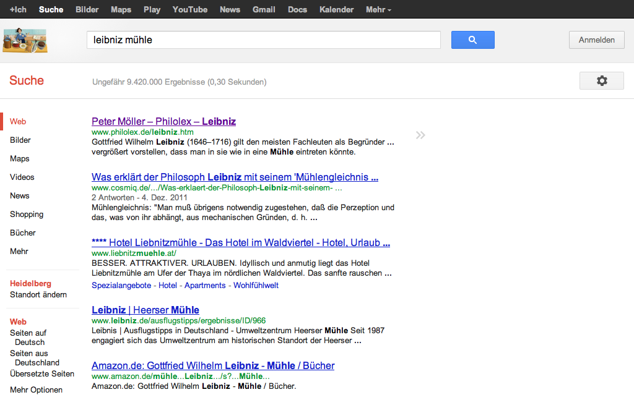The image size is (634, 400).
Task: Click Standort ändern under Heidelberg
Action: click(x=38, y=295)
